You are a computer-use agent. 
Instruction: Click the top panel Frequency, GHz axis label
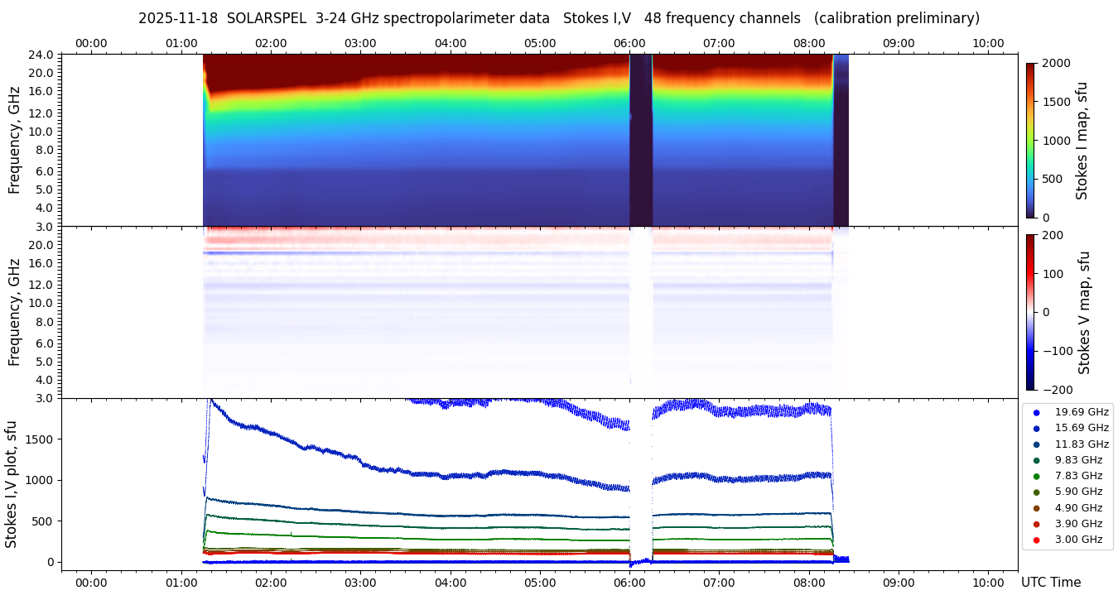[x=14, y=140]
